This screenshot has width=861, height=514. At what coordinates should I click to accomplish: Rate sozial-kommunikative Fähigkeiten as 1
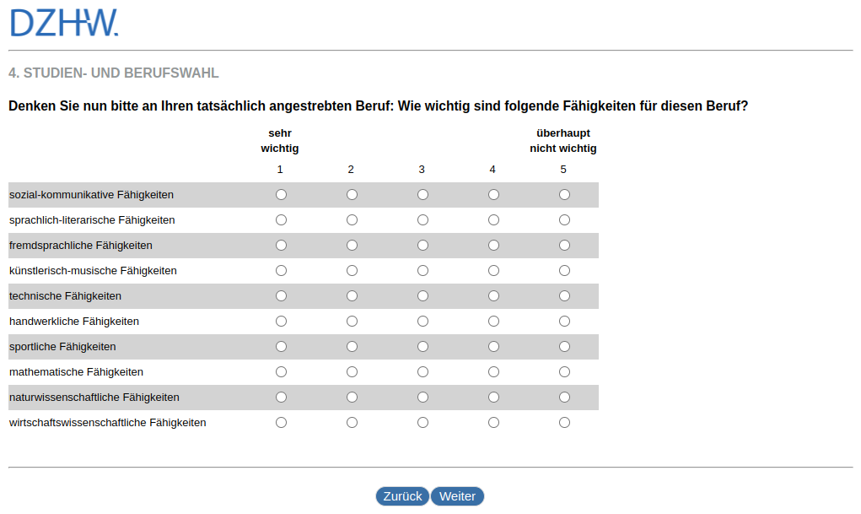281,195
